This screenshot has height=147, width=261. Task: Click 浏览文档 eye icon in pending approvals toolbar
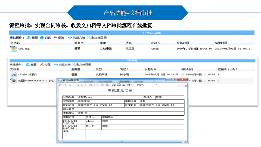pos(56,65)
